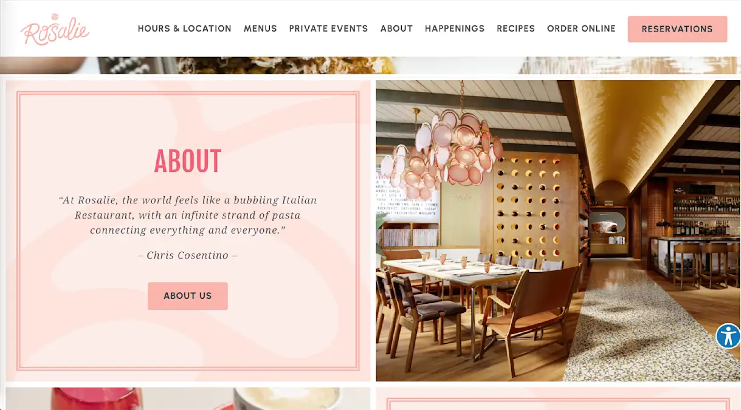Click the Rosalie logo
This screenshot has height=410, width=741.
pyautogui.click(x=55, y=29)
